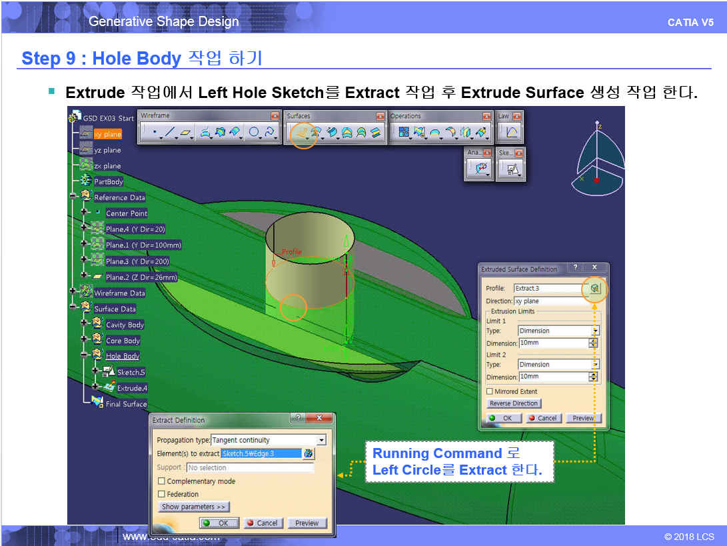The width and height of the screenshot is (727, 546).
Task: Choose the Circle tool in Wireframe toolbar
Action: [x=254, y=133]
